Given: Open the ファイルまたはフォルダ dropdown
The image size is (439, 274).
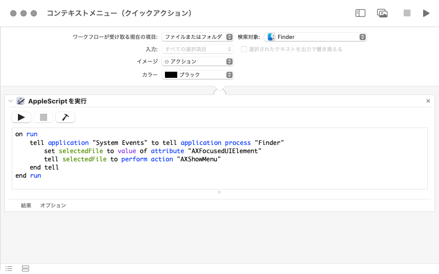Looking at the screenshot, I should point(197,37).
